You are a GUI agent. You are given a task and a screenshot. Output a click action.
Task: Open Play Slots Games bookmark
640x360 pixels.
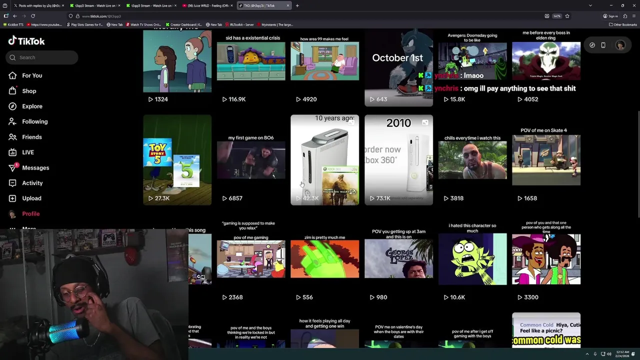pos(84,24)
